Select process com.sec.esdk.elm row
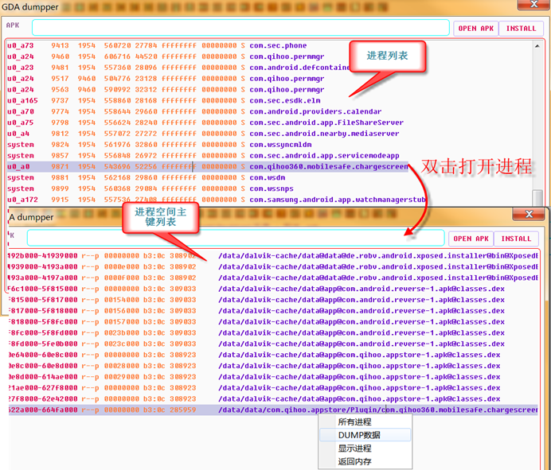 [x=269, y=100]
